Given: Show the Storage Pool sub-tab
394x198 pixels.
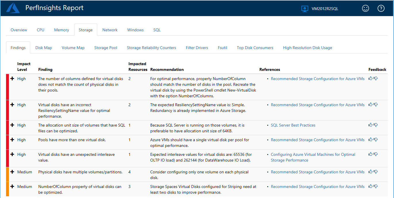Looking at the screenshot, I should pyautogui.click(x=106, y=48).
